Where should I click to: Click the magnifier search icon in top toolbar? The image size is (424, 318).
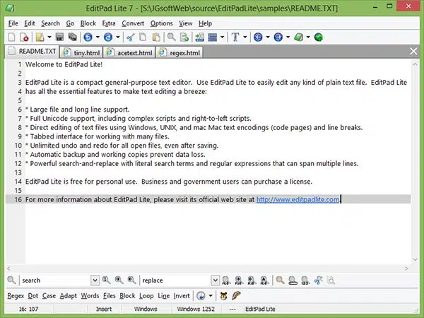172,37
